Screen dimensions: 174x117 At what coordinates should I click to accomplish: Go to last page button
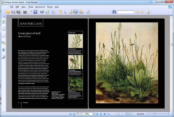(x=101, y=114)
